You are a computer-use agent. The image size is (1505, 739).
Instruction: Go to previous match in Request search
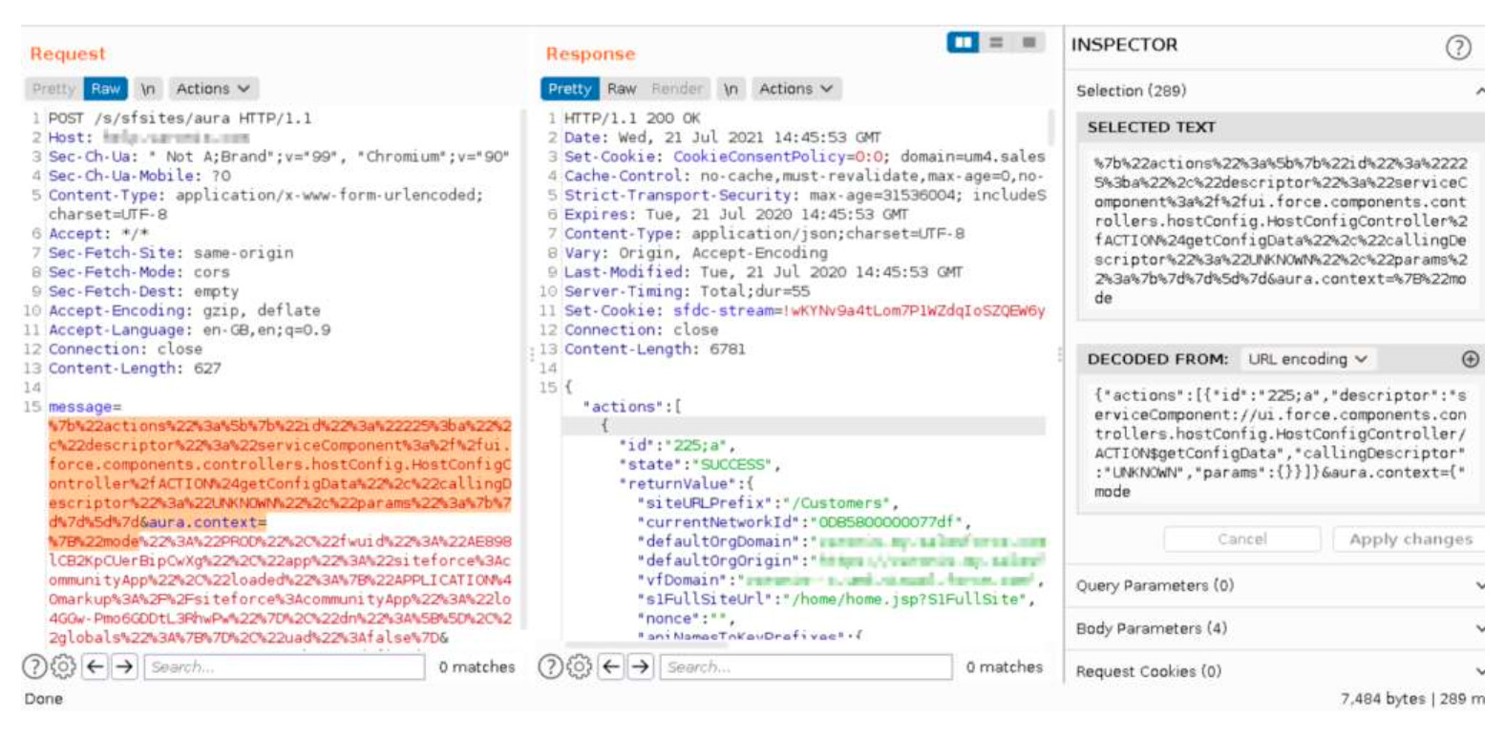95,666
